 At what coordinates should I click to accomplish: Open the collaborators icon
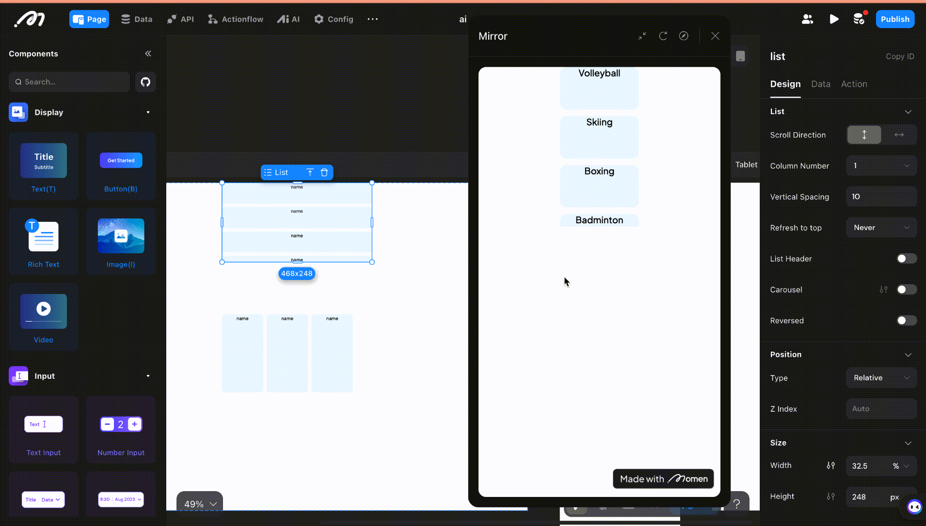(x=807, y=19)
